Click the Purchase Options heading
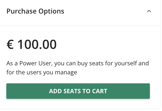This screenshot has width=162, height=111. point(35,11)
